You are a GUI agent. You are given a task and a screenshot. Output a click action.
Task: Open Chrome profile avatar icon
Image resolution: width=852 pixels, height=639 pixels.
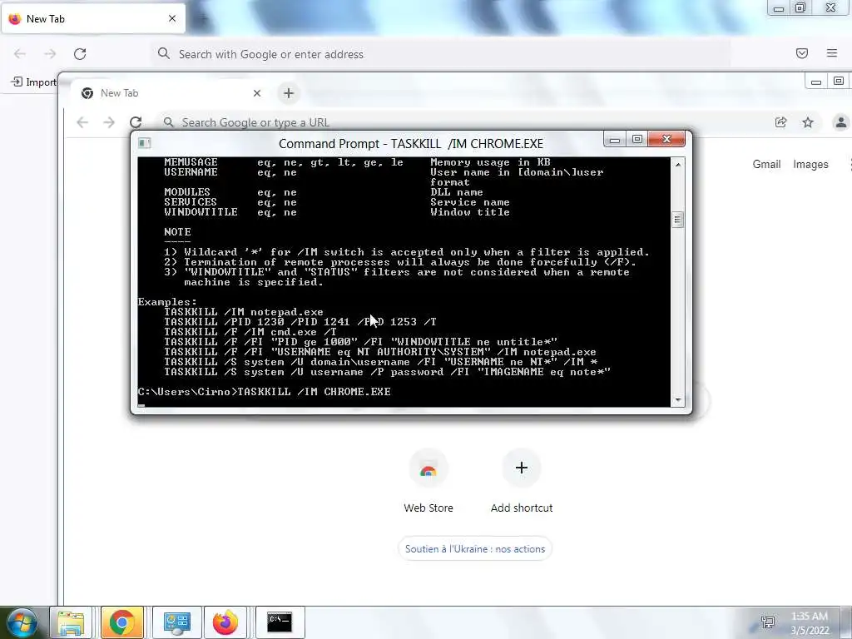coord(840,122)
